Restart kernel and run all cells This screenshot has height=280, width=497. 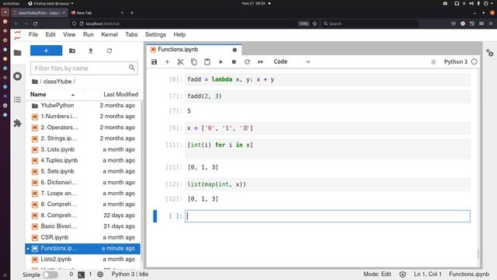261,62
